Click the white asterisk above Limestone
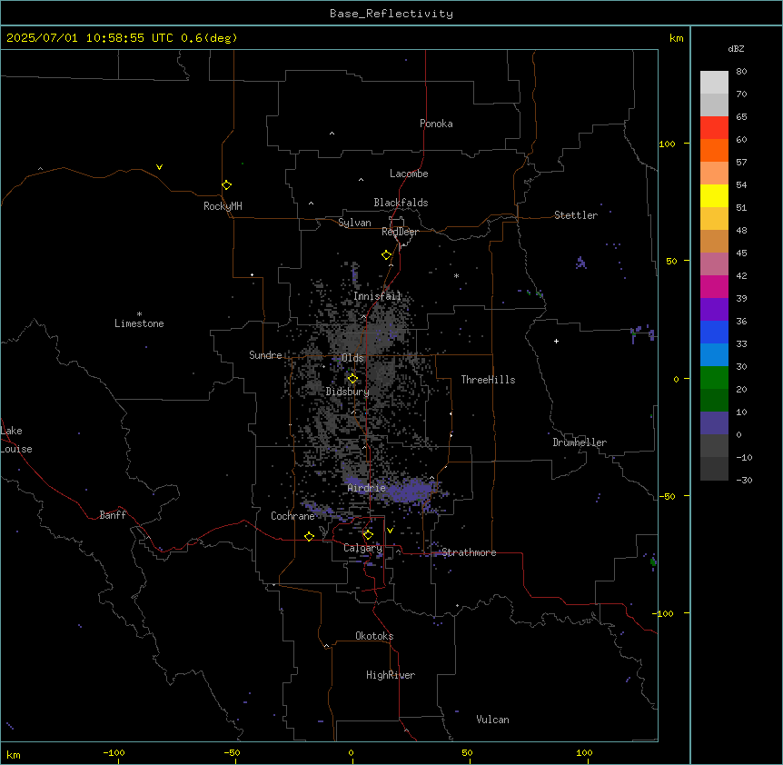This screenshot has height=765, width=783. [x=139, y=313]
